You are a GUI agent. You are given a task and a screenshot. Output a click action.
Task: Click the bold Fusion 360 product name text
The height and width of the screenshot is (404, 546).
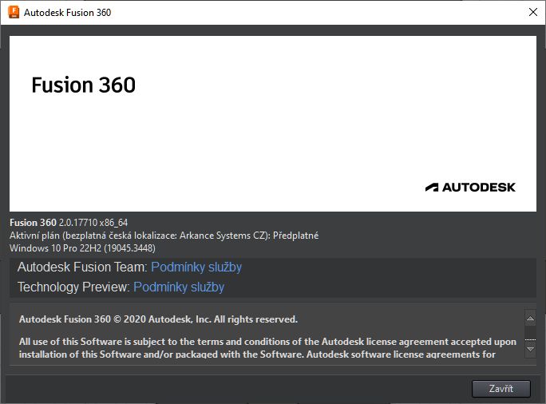pyautogui.click(x=33, y=223)
